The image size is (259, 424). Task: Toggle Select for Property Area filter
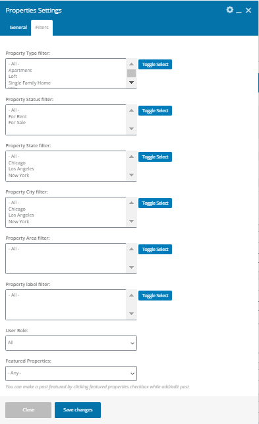(155, 250)
